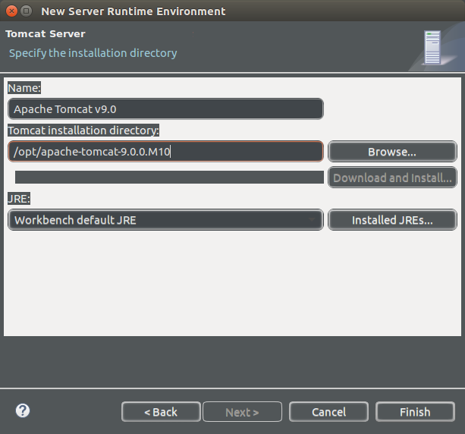Open the Workbench default JRE dropdown
The width and height of the screenshot is (465, 434).
(165, 220)
